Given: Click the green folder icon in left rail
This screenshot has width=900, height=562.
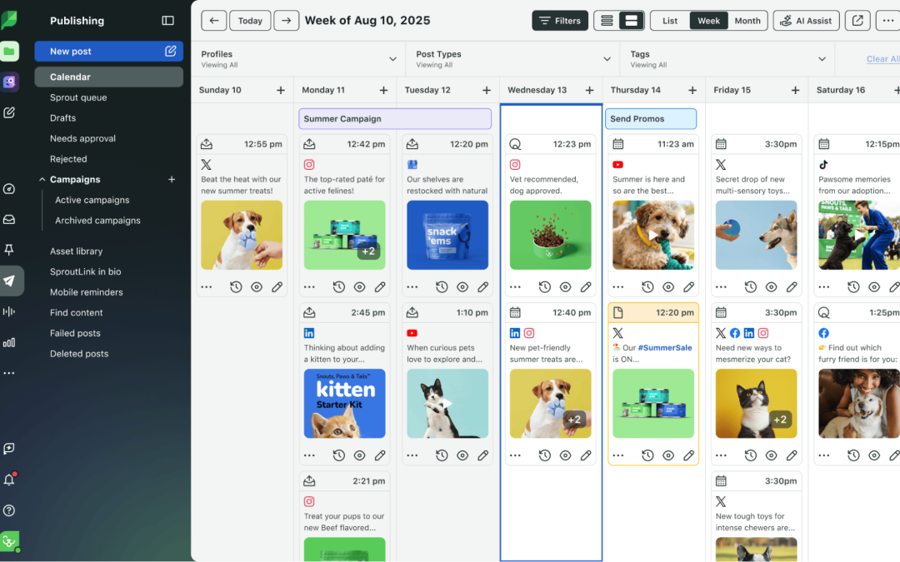Looking at the screenshot, I should [9, 51].
